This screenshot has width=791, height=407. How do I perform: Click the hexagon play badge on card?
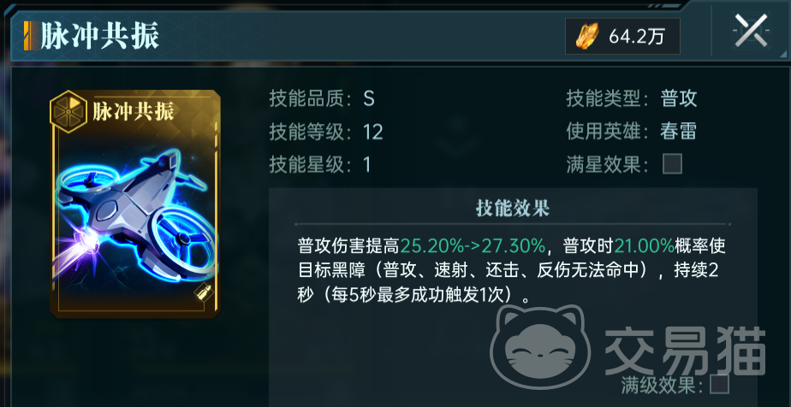(68, 112)
